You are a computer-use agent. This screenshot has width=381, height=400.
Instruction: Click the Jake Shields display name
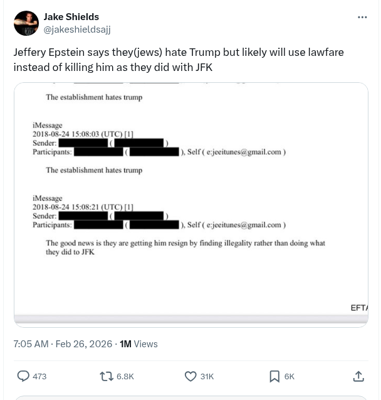[71, 17]
